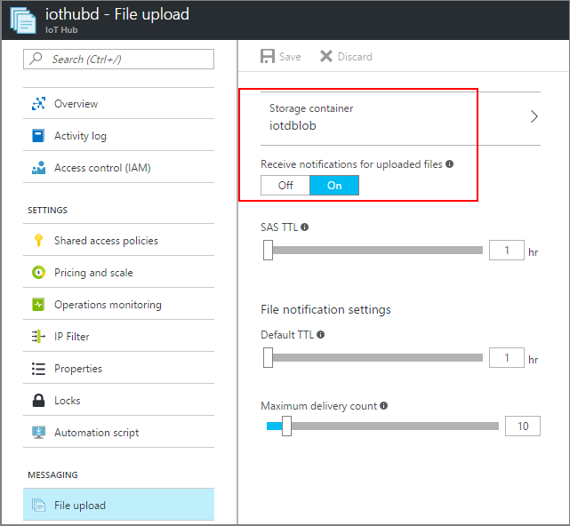The height and width of the screenshot is (526, 570).
Task: Click the SAS TTL slider track
Action: click(x=377, y=250)
